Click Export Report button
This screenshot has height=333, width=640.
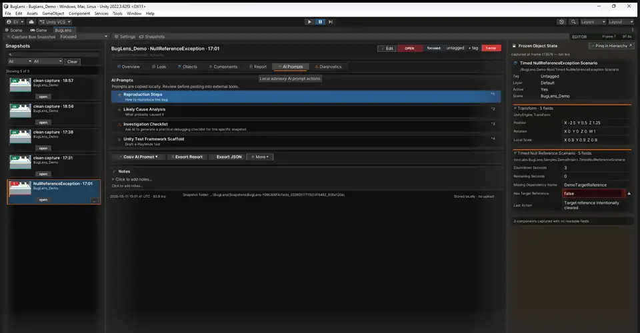(x=187, y=157)
